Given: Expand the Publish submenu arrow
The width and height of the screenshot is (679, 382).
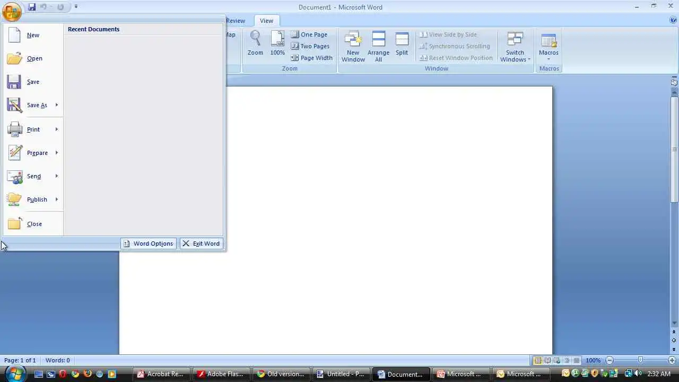Looking at the screenshot, I should 57,199.
